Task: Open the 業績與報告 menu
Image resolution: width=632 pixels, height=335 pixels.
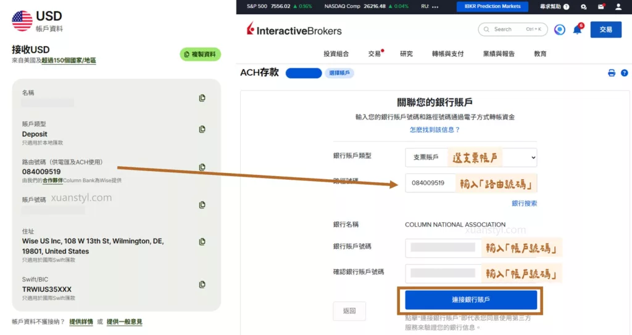Action: (499, 54)
